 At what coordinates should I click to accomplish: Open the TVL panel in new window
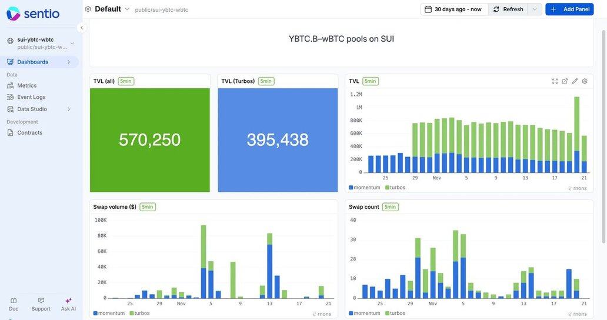(x=565, y=81)
